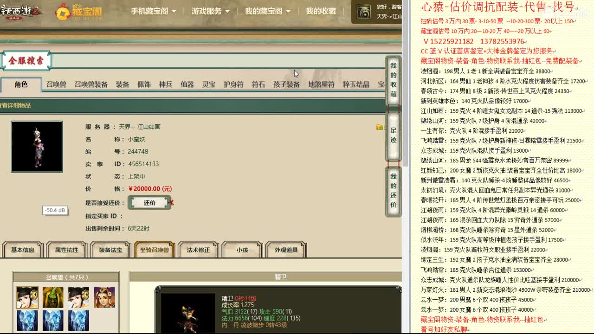Open the 外观道具 detail tab
The height and width of the screenshot is (334, 594).
(286, 250)
